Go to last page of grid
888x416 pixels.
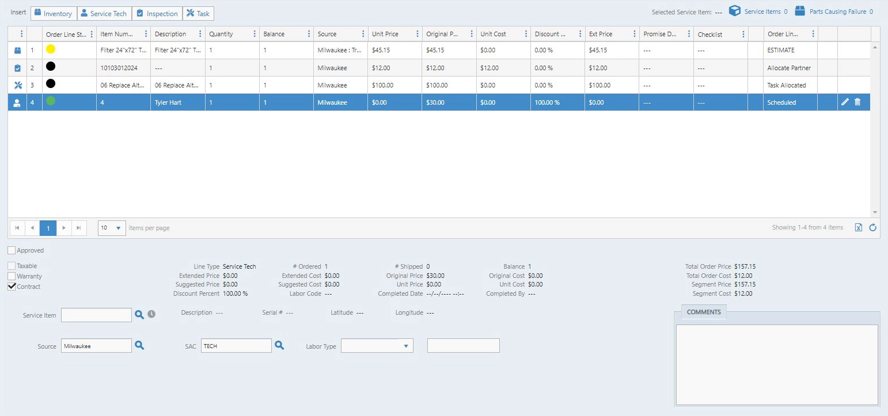79,228
